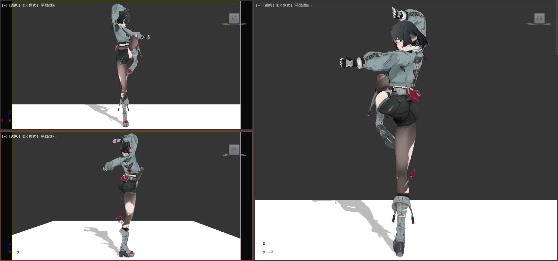Open 透视 view menu in top-left viewport
The image size is (558, 261).
[14, 6]
